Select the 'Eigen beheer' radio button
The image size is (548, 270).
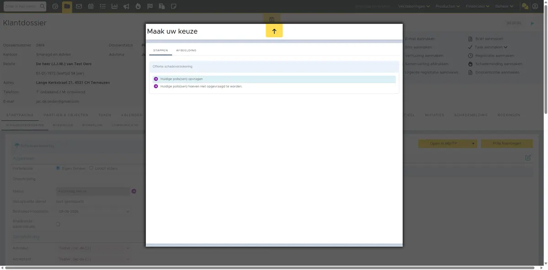coord(58,168)
